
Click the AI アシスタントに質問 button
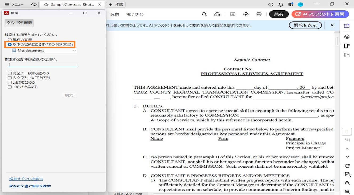(x=320, y=14)
